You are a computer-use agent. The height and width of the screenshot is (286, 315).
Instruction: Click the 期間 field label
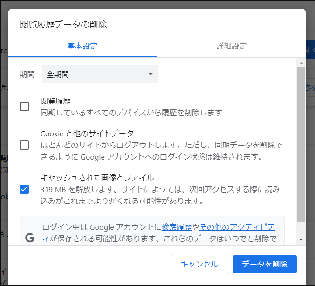pos(27,74)
